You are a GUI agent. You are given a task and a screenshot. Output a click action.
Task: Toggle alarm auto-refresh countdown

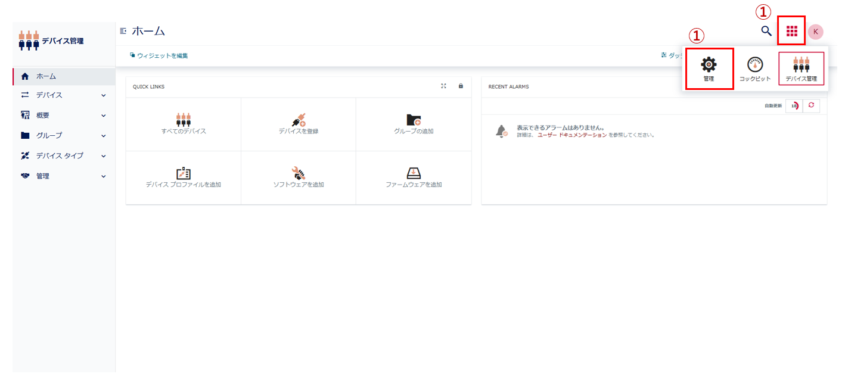click(x=793, y=105)
